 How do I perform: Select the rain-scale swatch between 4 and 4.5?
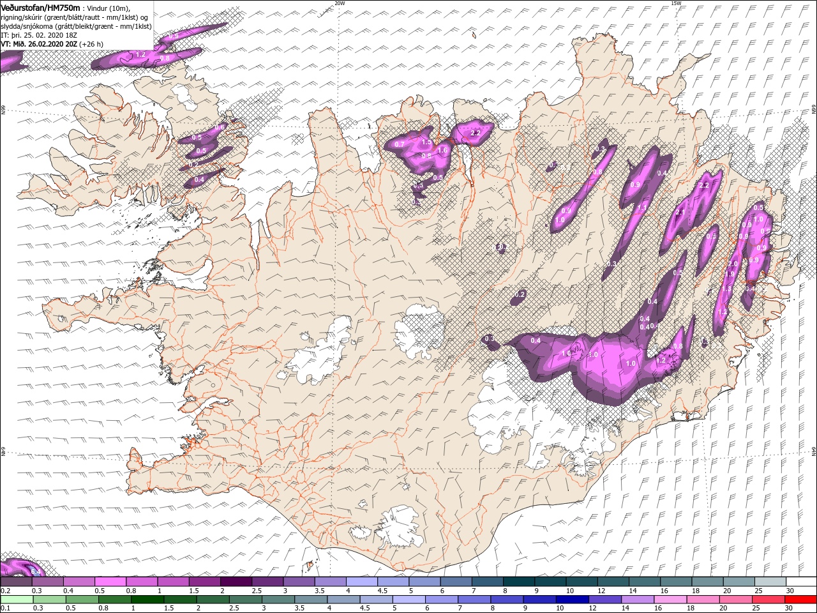(343, 600)
